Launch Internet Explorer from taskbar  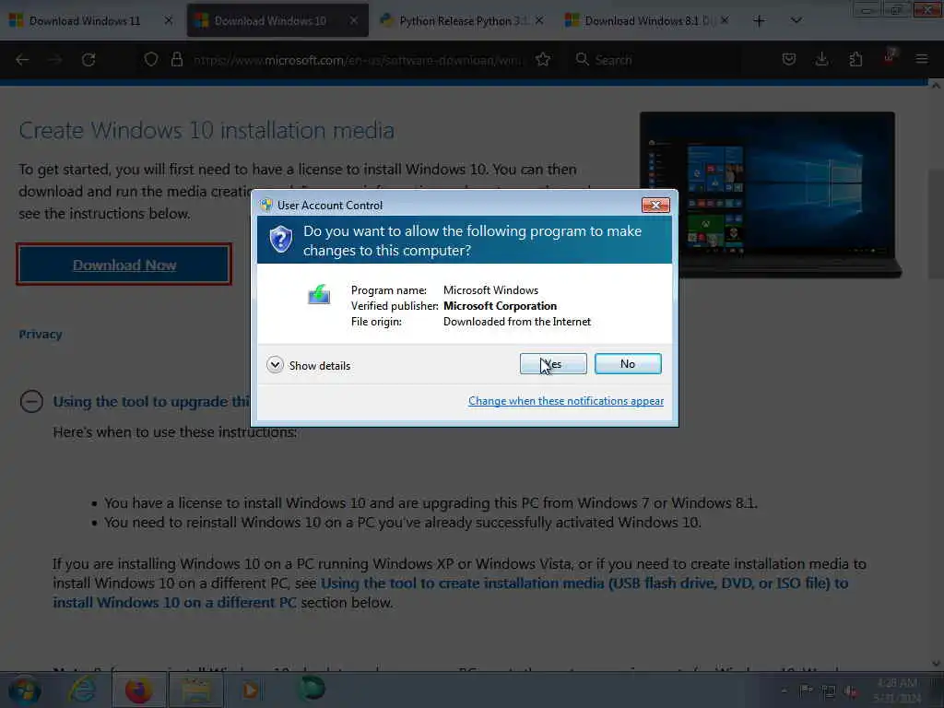tap(82, 690)
